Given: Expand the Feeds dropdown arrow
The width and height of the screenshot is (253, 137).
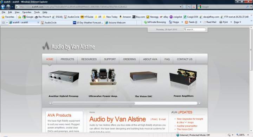Looking at the screenshot, I should click(x=201, y=22).
